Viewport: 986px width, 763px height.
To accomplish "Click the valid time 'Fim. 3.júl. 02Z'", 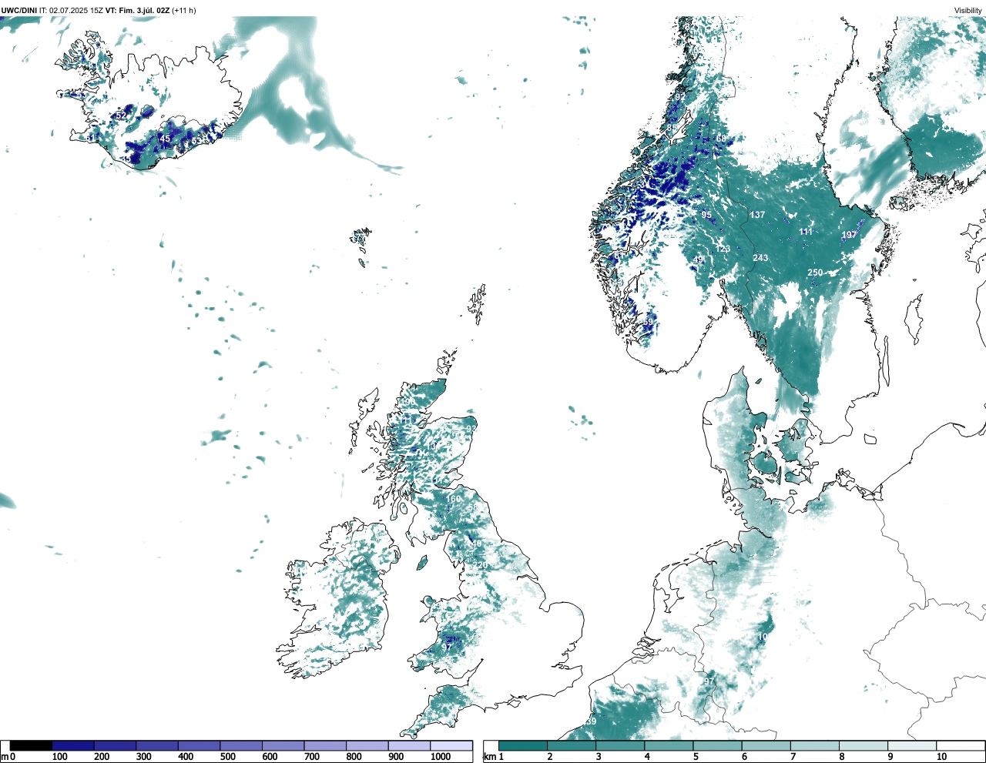I will click(x=144, y=10).
